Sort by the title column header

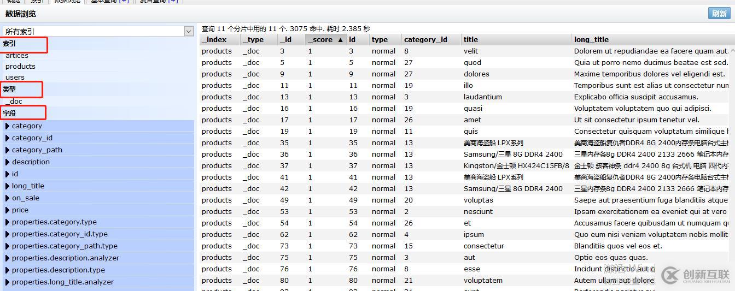[516, 39]
